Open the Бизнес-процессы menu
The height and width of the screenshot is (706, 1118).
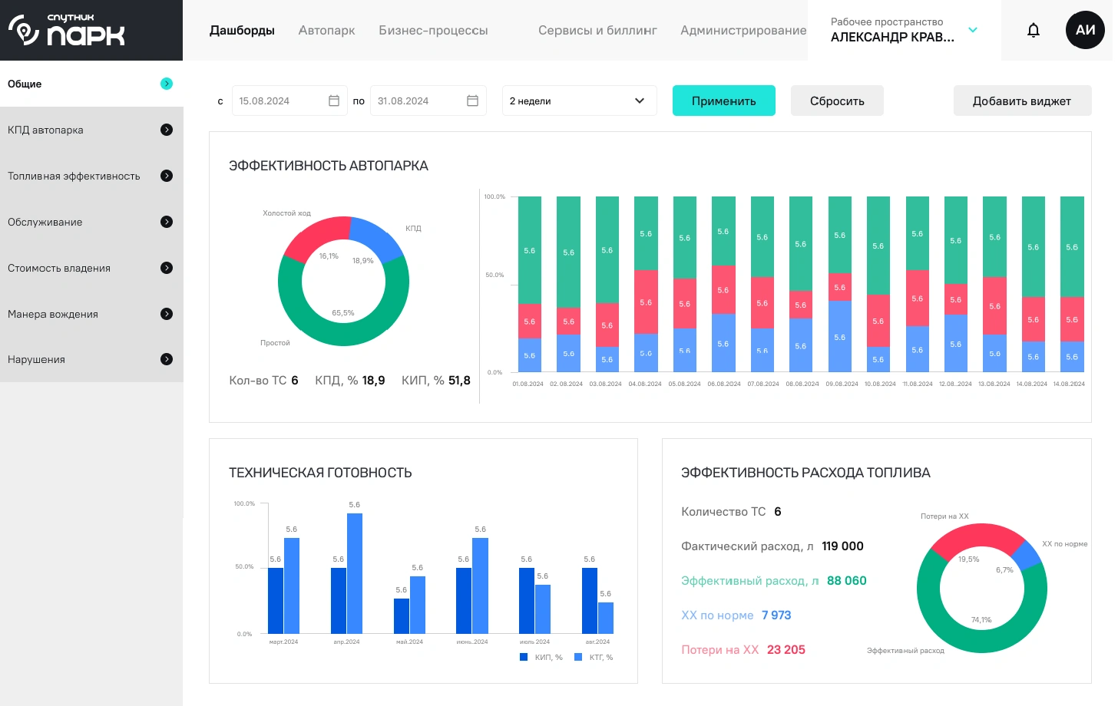(x=433, y=30)
